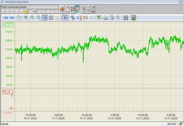This screenshot has width=184, height=126.
Task: Click the yellow lock status button
Action: coord(26,12)
